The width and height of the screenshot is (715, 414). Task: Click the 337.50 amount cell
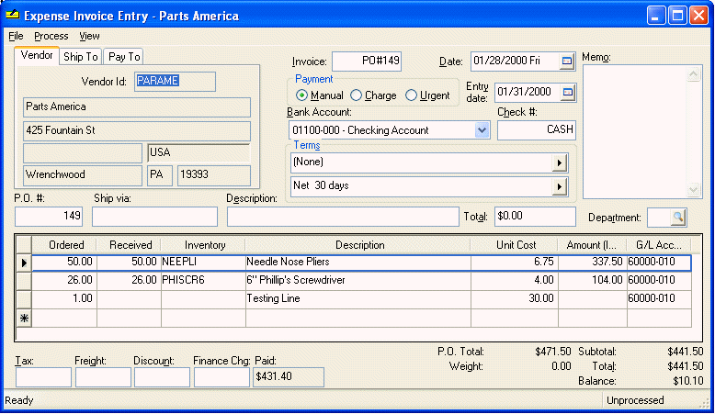[593, 263]
